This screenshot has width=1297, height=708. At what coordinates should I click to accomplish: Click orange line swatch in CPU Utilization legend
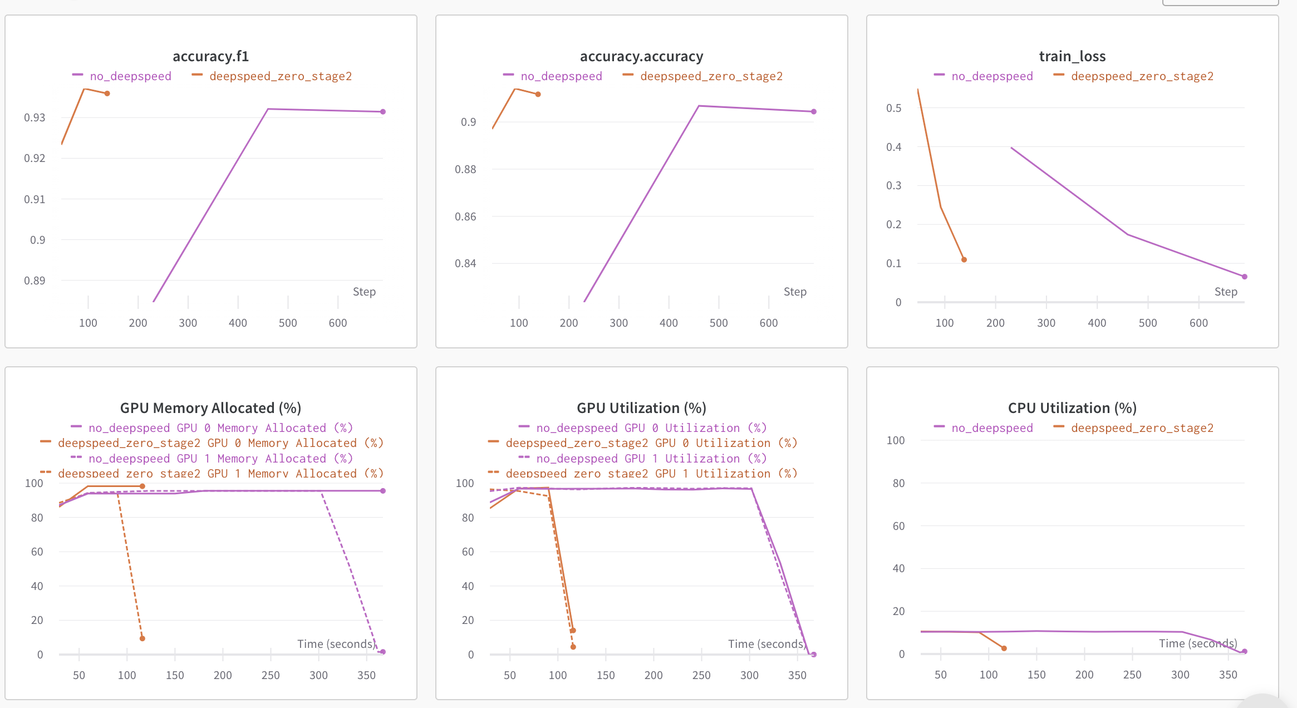pos(1059,427)
